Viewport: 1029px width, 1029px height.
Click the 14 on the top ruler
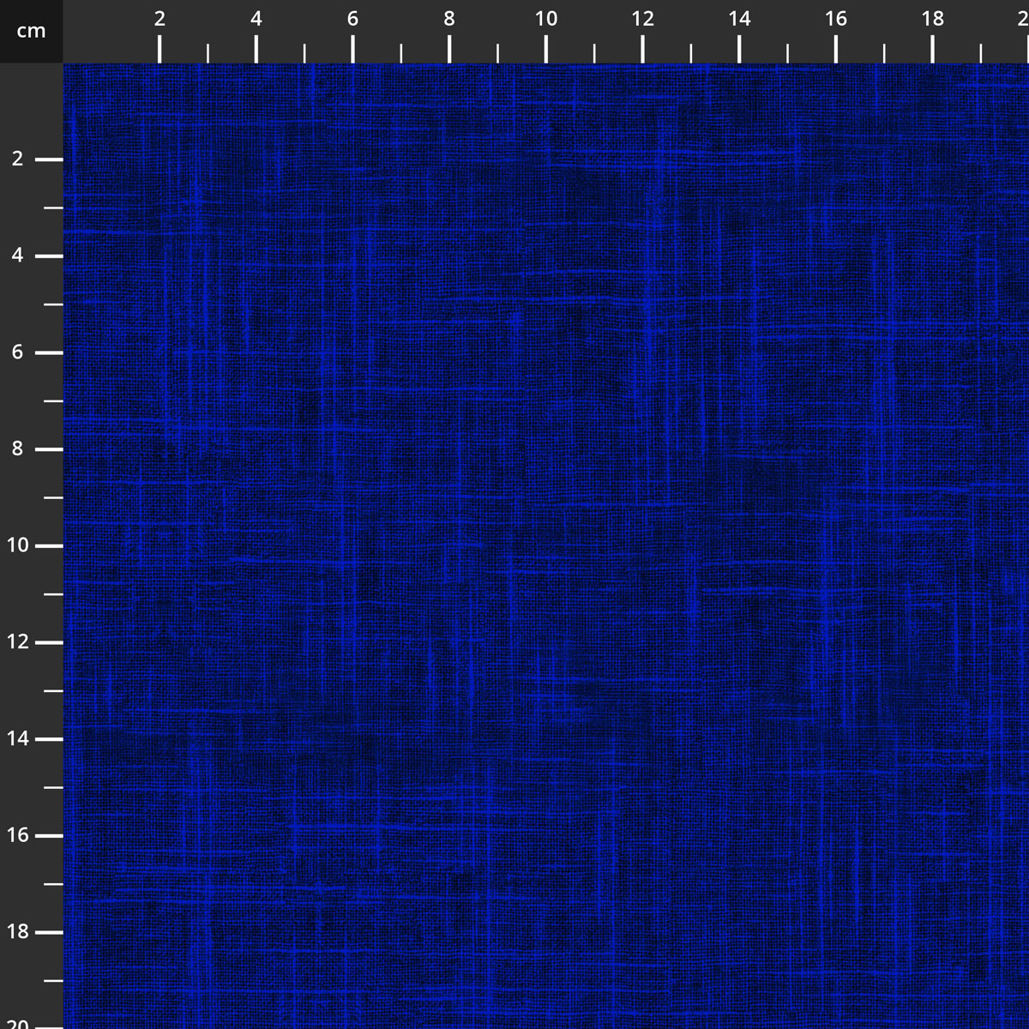click(739, 19)
